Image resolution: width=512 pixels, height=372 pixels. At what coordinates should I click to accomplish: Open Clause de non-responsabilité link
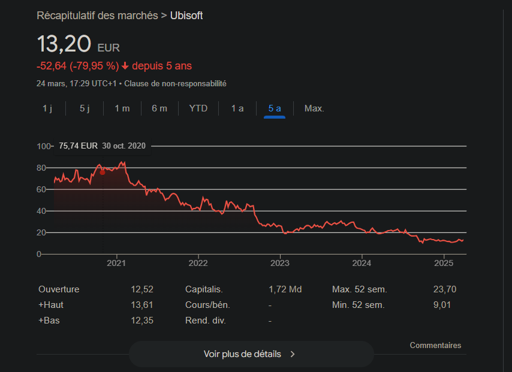point(175,83)
